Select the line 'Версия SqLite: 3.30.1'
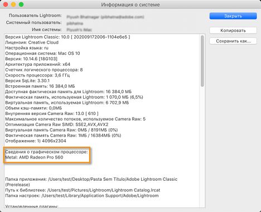 pos(27,81)
